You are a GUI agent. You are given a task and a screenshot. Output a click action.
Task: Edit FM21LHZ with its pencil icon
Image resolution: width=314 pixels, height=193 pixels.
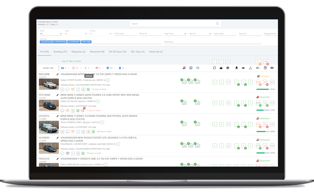point(57,159)
